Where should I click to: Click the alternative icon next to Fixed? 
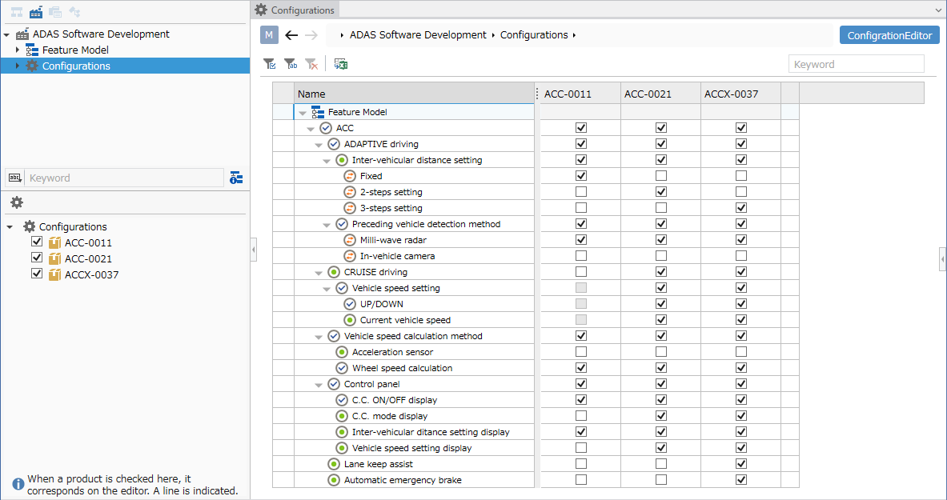tap(349, 176)
